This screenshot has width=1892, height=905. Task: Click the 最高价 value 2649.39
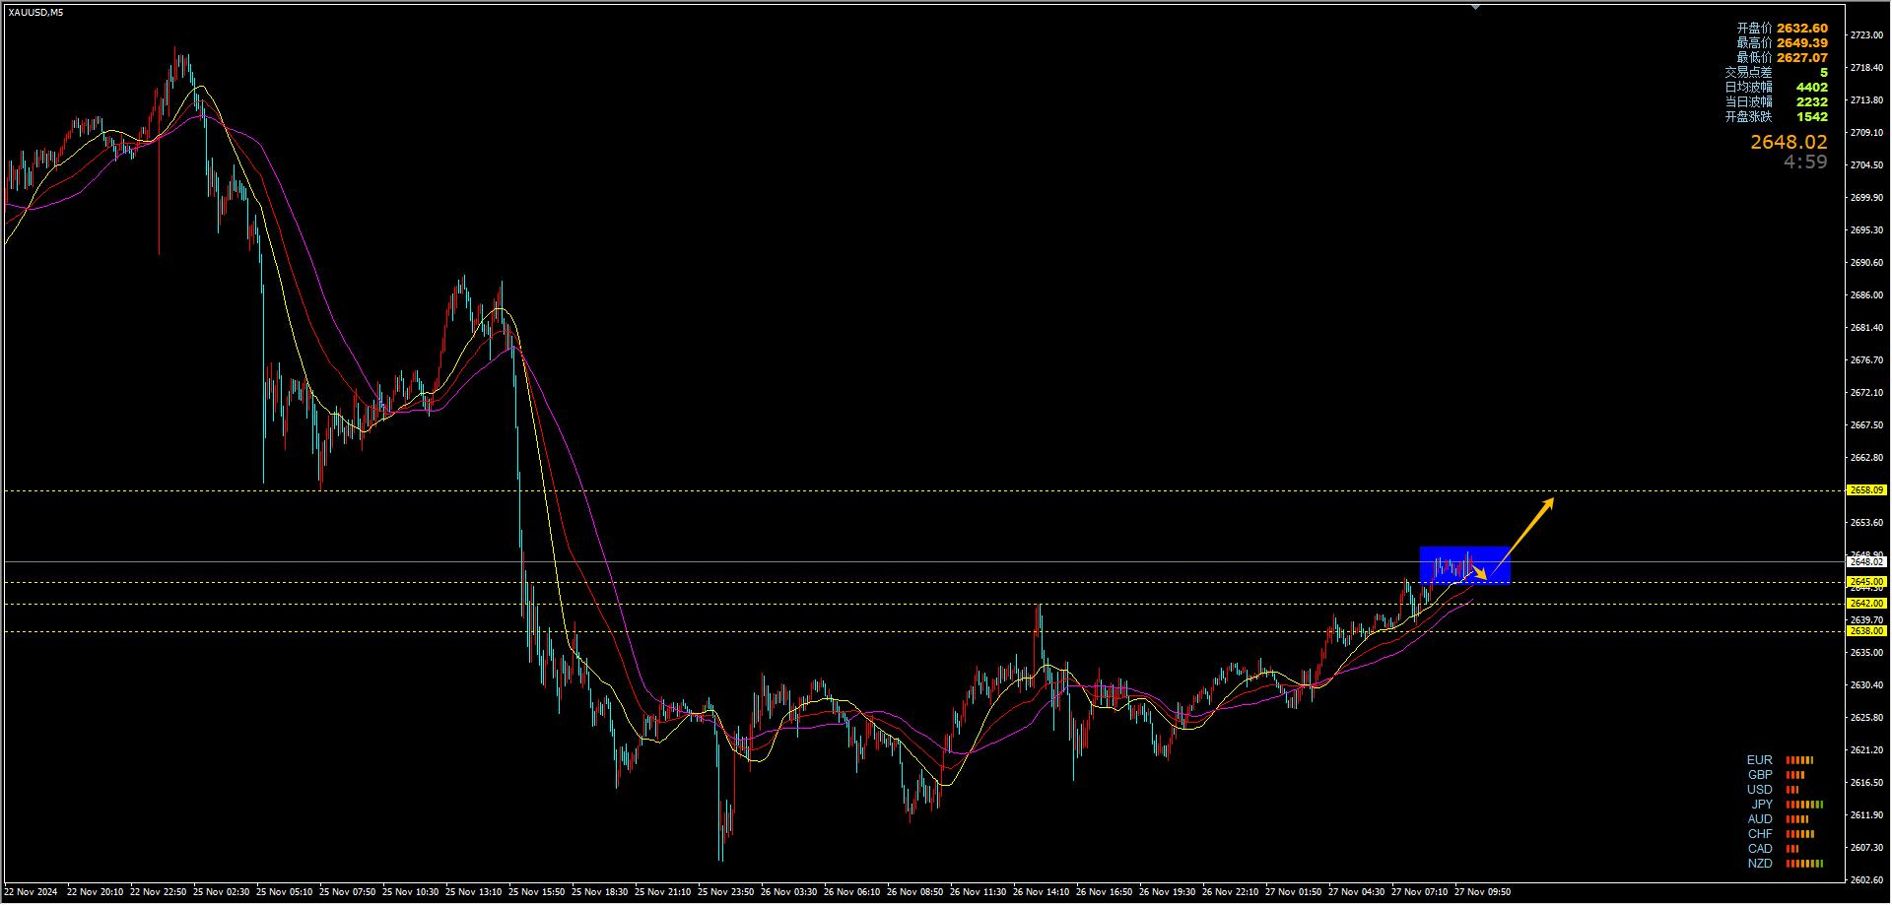click(1802, 43)
